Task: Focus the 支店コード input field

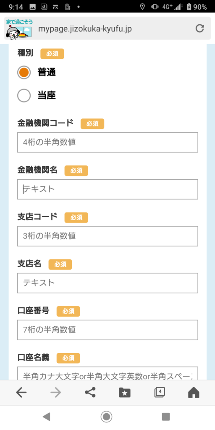Action: [107, 236]
